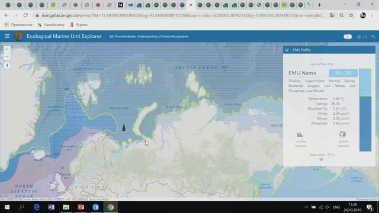Open Windows taskbar search
The image size is (379, 213).
coord(21,207)
